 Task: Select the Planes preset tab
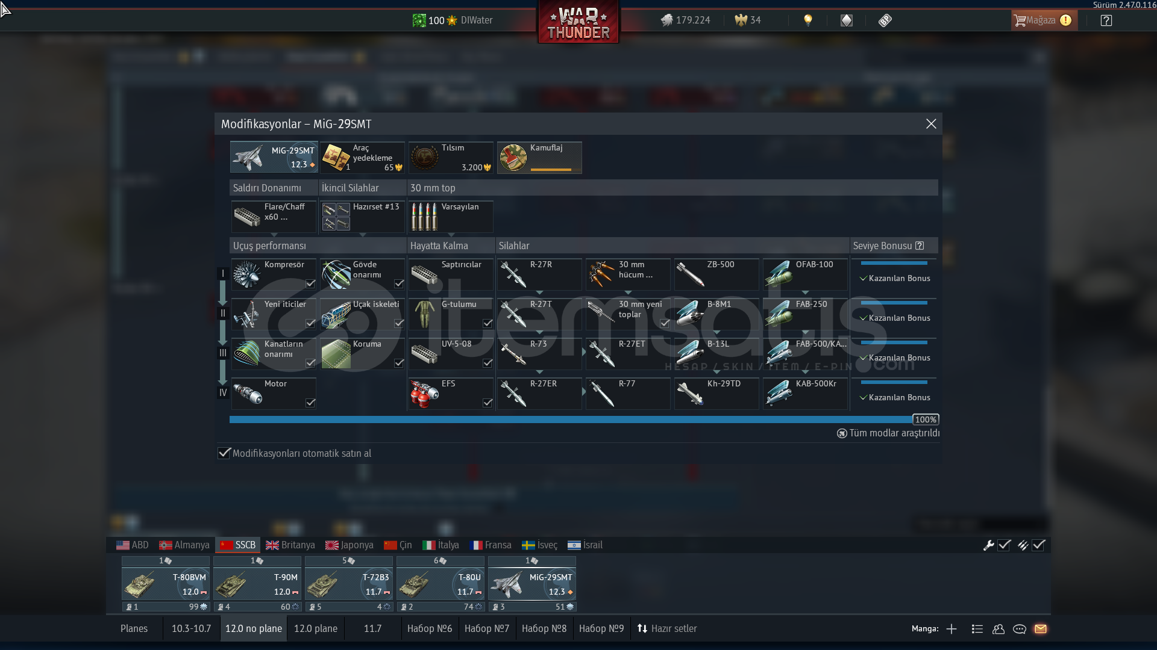(134, 629)
